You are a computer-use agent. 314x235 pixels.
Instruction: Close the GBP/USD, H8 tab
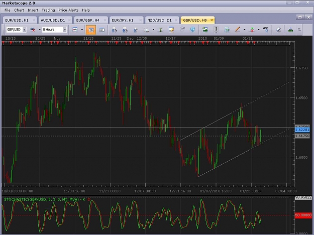(x=212, y=20)
